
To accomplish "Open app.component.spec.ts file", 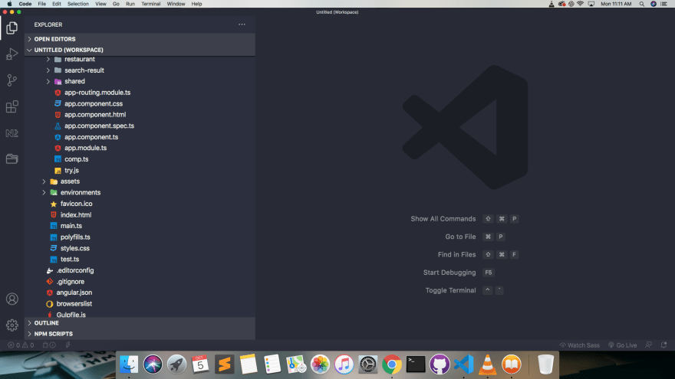I will coord(100,126).
